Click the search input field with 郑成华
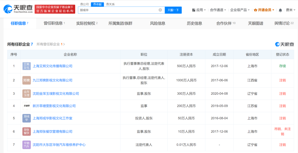 click(119, 10)
